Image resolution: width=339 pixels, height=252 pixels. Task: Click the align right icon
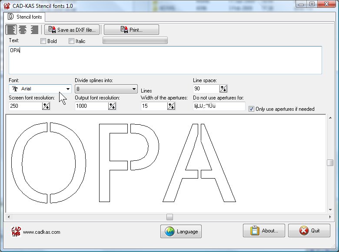[34, 30]
